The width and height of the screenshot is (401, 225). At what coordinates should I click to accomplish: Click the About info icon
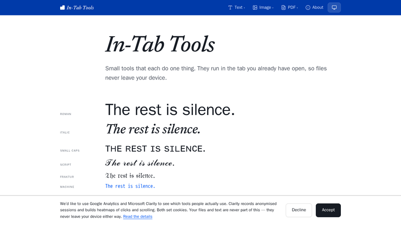pyautogui.click(x=308, y=7)
